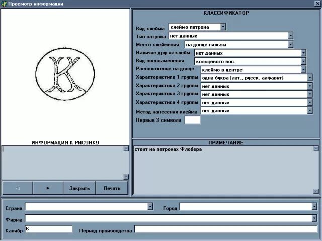This screenshot has width=322, height=241.
Task: Click the Информация к рисунку text area
Action: click(62, 163)
